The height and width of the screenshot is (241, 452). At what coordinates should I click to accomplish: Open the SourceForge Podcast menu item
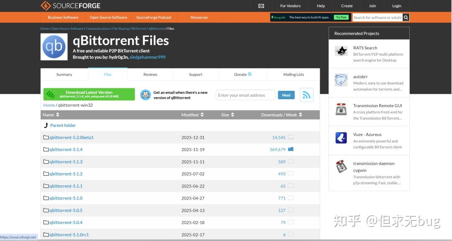(154, 17)
